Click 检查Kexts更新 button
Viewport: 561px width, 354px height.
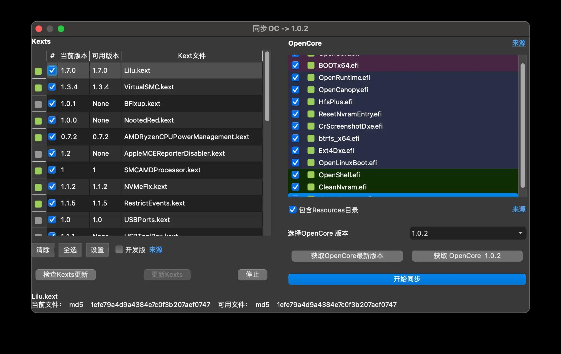coord(66,275)
